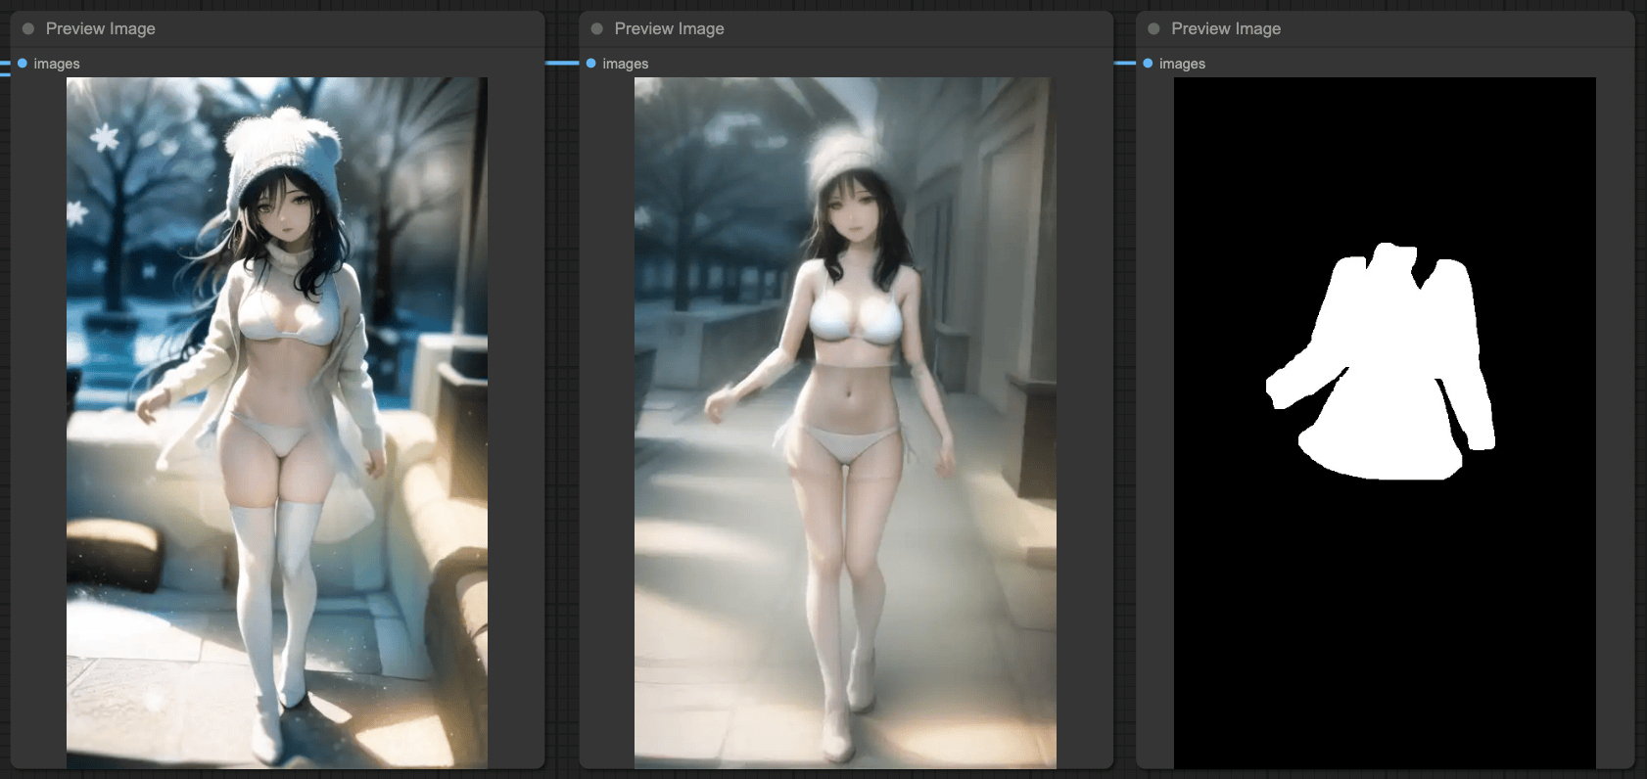
Task: Open the preview thumbnail with street walkway background
Action: coord(845,423)
